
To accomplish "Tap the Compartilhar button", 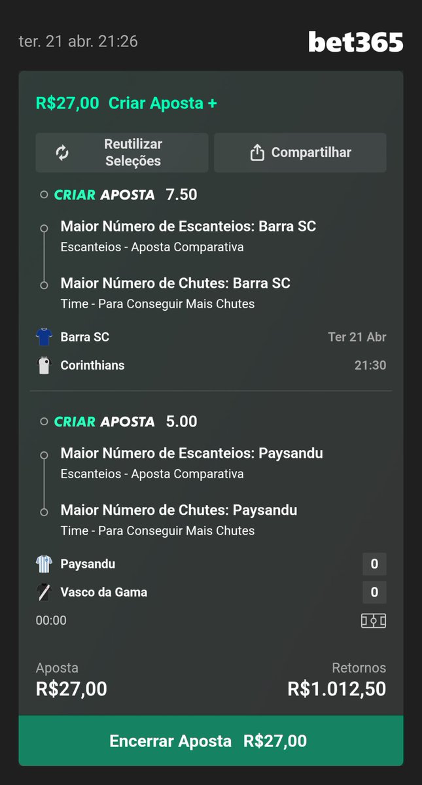I will (300, 152).
